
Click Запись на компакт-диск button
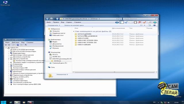74,25
